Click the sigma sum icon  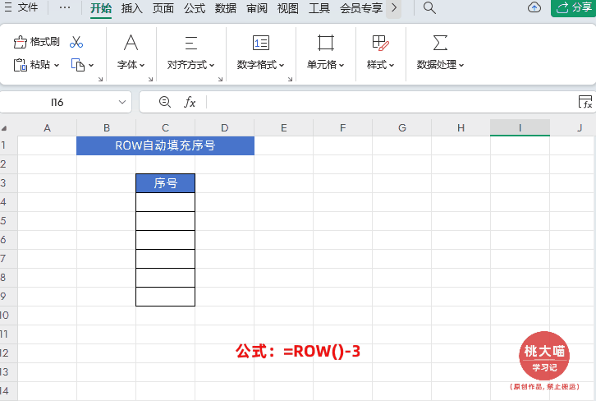tap(440, 43)
